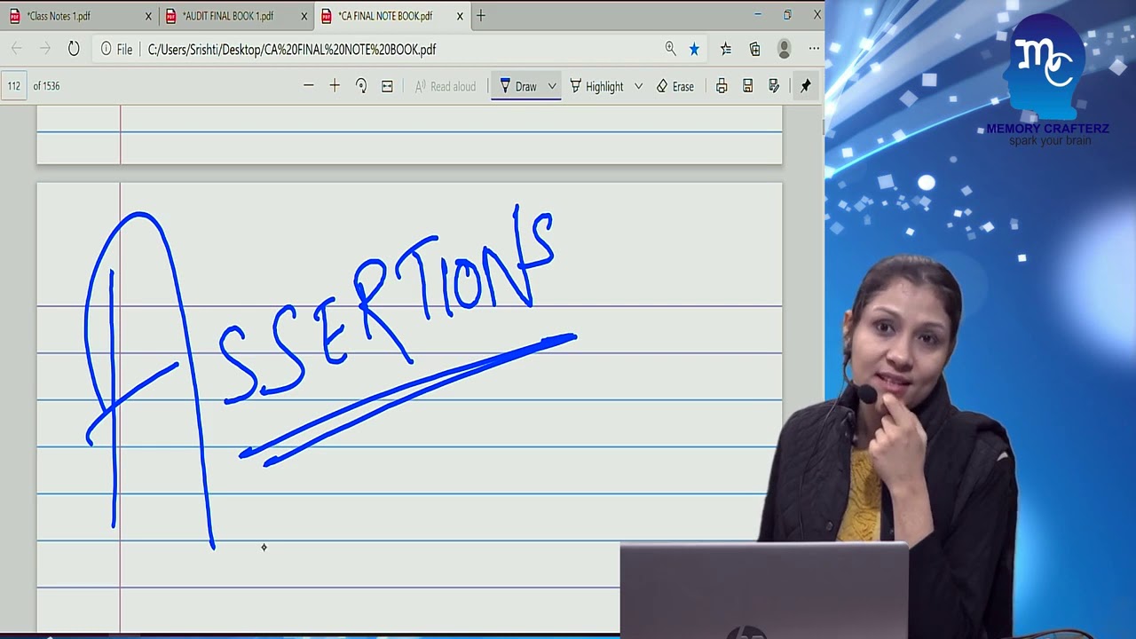Refresh the current page
Screen dimensions: 1136x639
point(74,49)
